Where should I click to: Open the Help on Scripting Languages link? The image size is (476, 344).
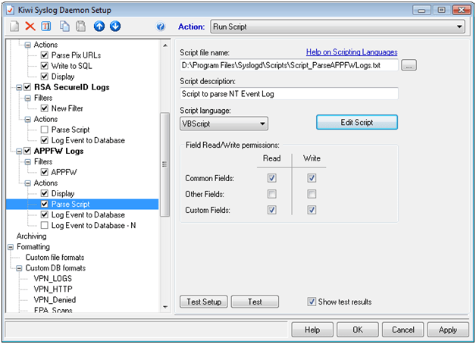[x=351, y=52]
